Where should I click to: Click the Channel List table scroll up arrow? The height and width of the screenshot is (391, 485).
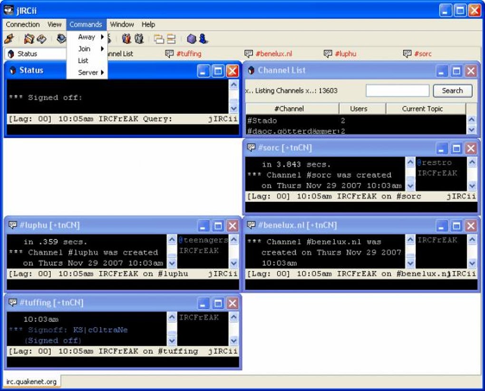coord(471,119)
